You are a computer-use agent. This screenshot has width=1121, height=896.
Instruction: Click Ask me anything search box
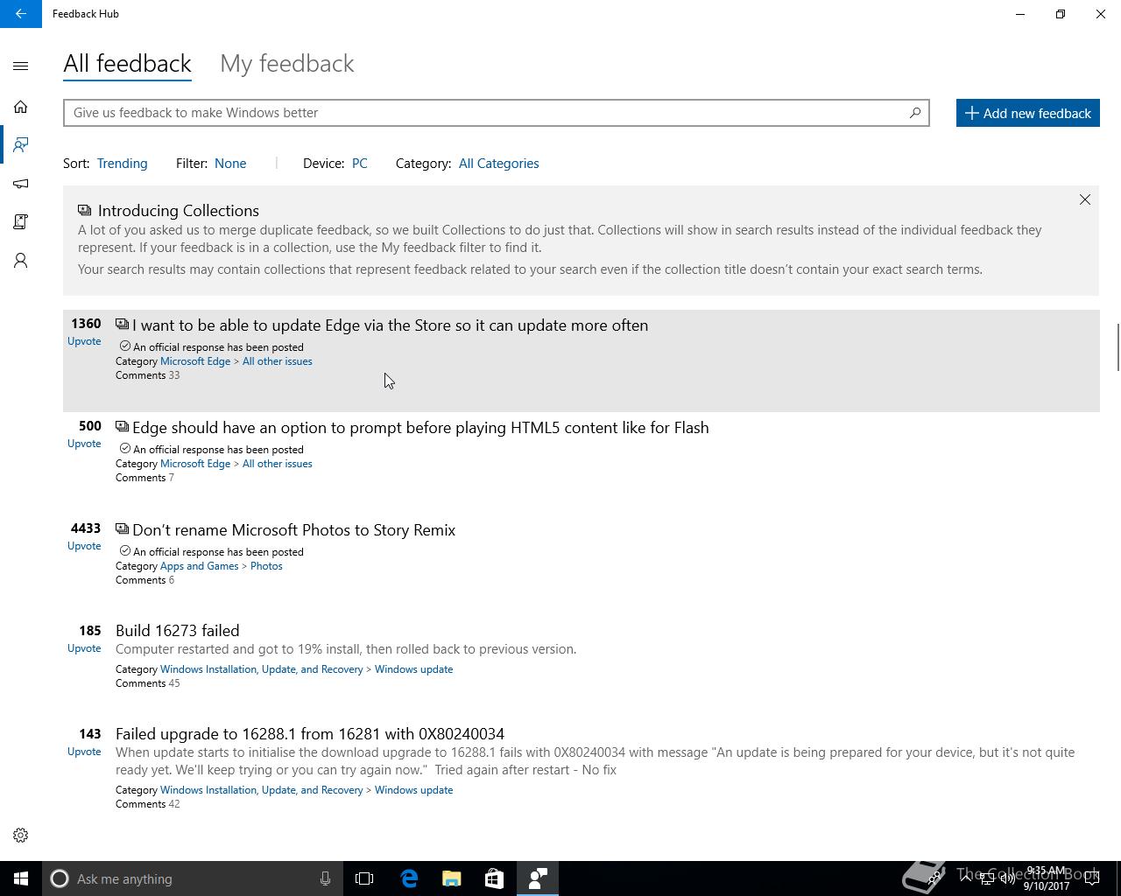point(193,878)
